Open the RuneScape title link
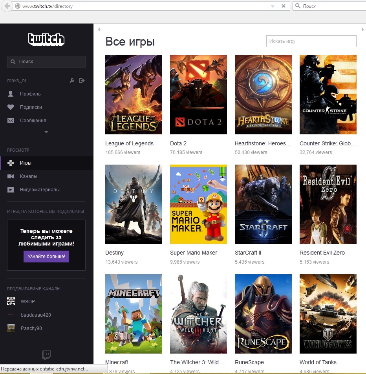 pyautogui.click(x=249, y=362)
